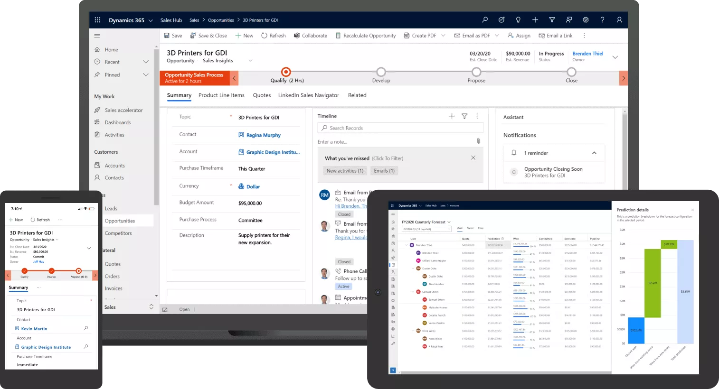Switch to the Product Line Items tab
This screenshot has width=719, height=389.
pos(221,95)
